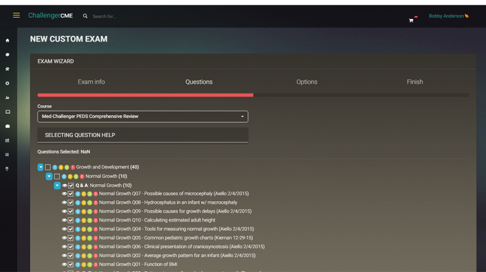Screen dimensions: 486x272
Task: Check the Normal Growth (10) category checkbox
Action: 57,177
